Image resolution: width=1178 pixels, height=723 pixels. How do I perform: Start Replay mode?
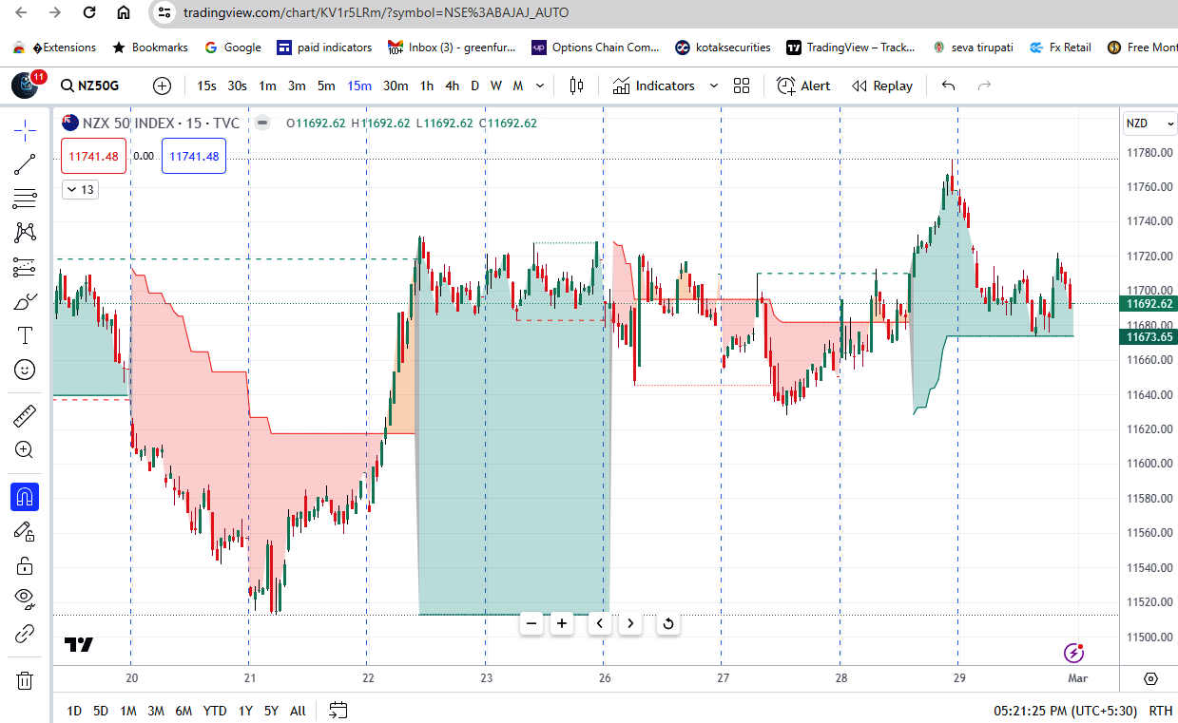pos(882,86)
